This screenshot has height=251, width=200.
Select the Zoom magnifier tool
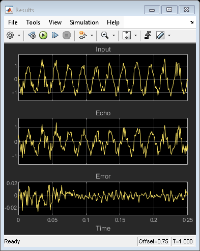pos(105,35)
